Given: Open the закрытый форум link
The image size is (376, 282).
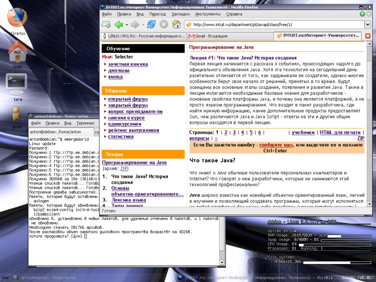Looking at the screenshot, I should click(128, 105).
